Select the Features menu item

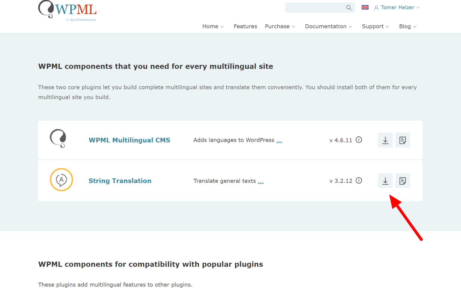245,26
